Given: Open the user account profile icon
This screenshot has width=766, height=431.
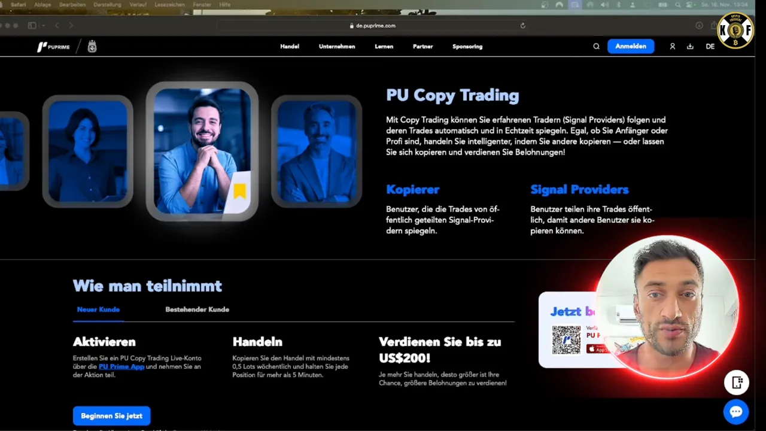Looking at the screenshot, I should (x=673, y=46).
